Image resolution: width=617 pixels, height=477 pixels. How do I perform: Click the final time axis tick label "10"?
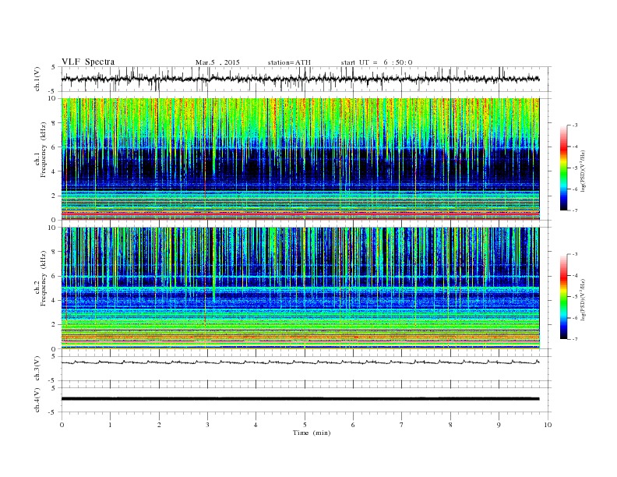pyautogui.click(x=548, y=425)
